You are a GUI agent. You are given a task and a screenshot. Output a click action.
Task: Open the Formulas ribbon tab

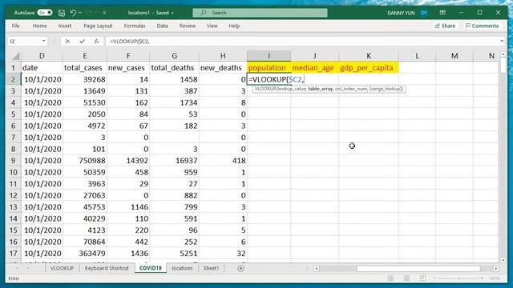135,26
